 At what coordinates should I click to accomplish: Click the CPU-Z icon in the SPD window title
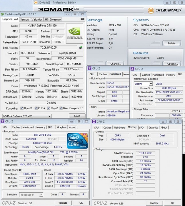click(132, 69)
